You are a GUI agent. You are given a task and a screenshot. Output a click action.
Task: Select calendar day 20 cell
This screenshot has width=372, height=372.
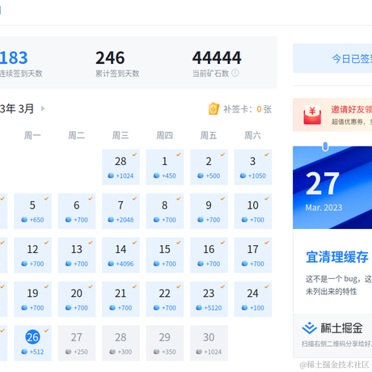[77, 299]
